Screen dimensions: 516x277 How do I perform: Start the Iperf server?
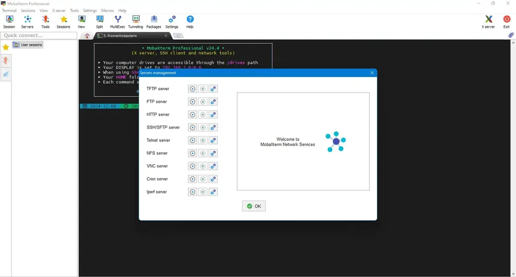pyautogui.click(x=192, y=192)
